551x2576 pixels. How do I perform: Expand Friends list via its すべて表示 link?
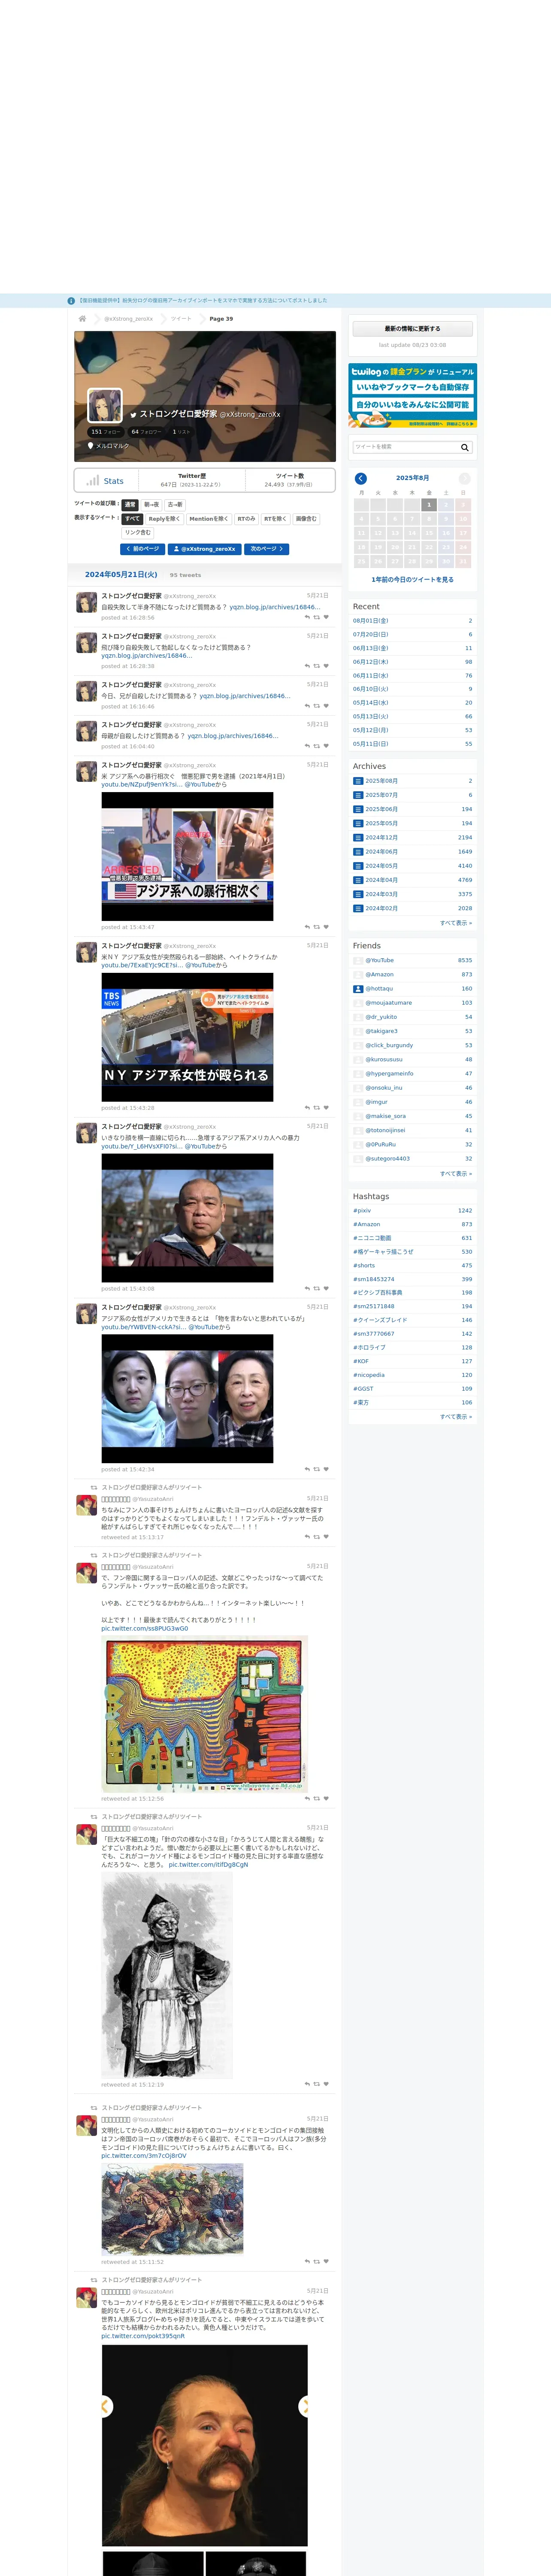point(456,1174)
